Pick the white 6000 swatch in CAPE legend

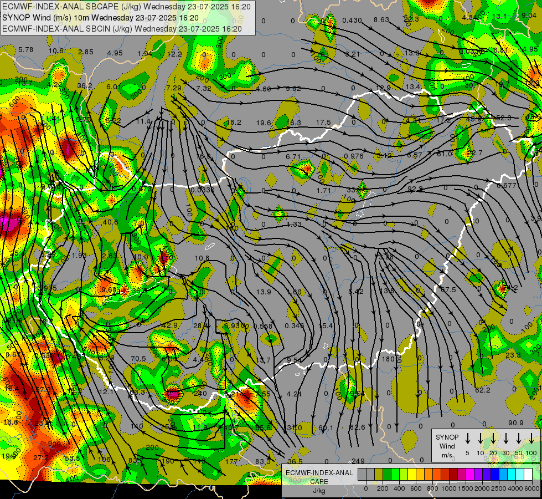pos(528,474)
